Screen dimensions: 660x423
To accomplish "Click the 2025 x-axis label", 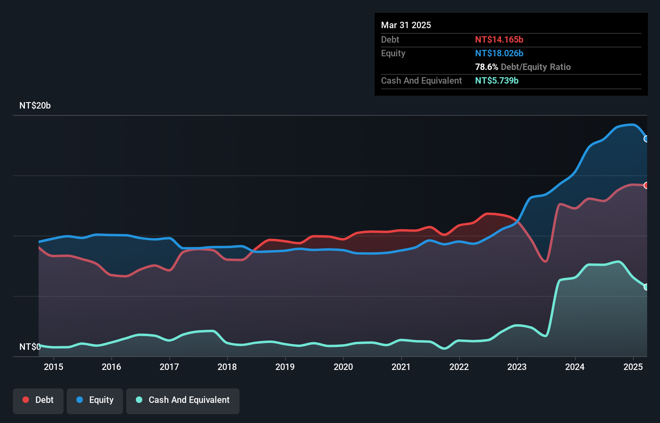I will (633, 367).
